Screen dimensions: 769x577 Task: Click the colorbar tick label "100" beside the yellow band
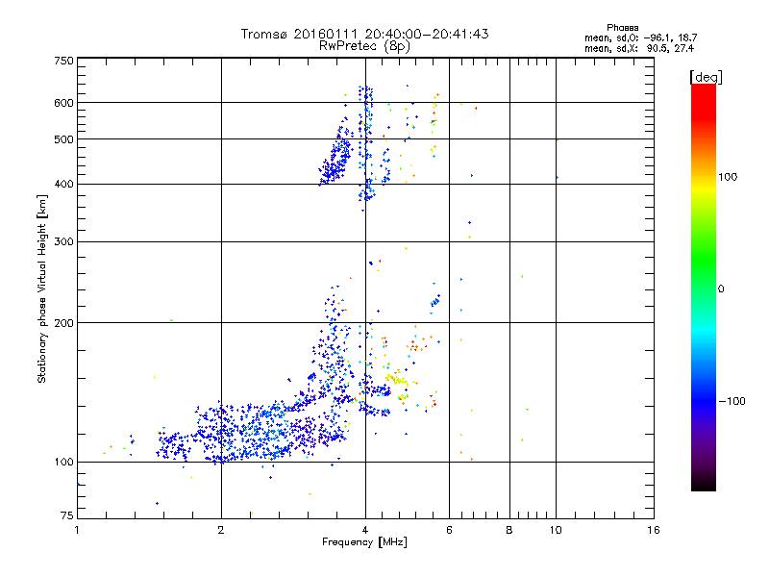click(x=728, y=177)
